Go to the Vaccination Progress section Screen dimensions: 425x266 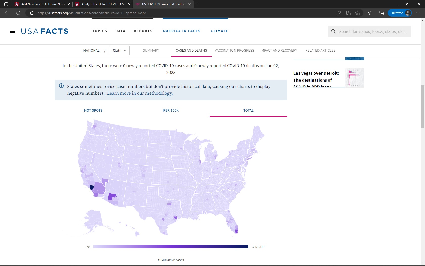234,50
